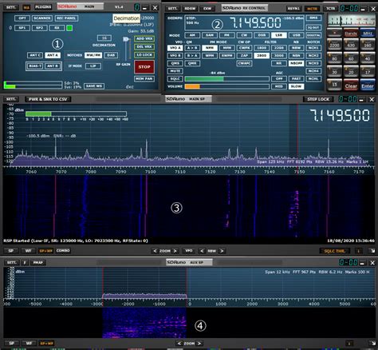This screenshot has height=350, width=378.
Task: Toggle the SQLC squelch button
Action: pyautogui.click(x=175, y=79)
